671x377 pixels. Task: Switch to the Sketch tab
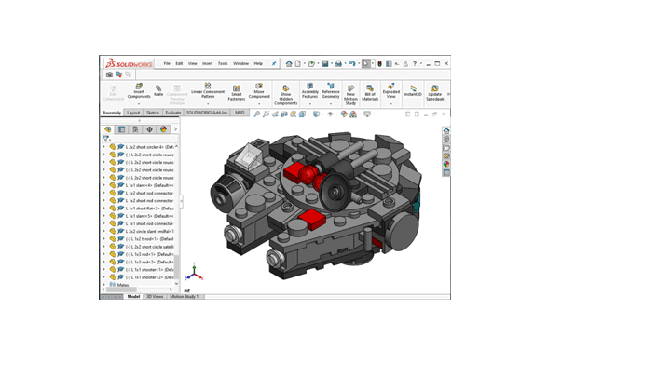click(x=153, y=113)
